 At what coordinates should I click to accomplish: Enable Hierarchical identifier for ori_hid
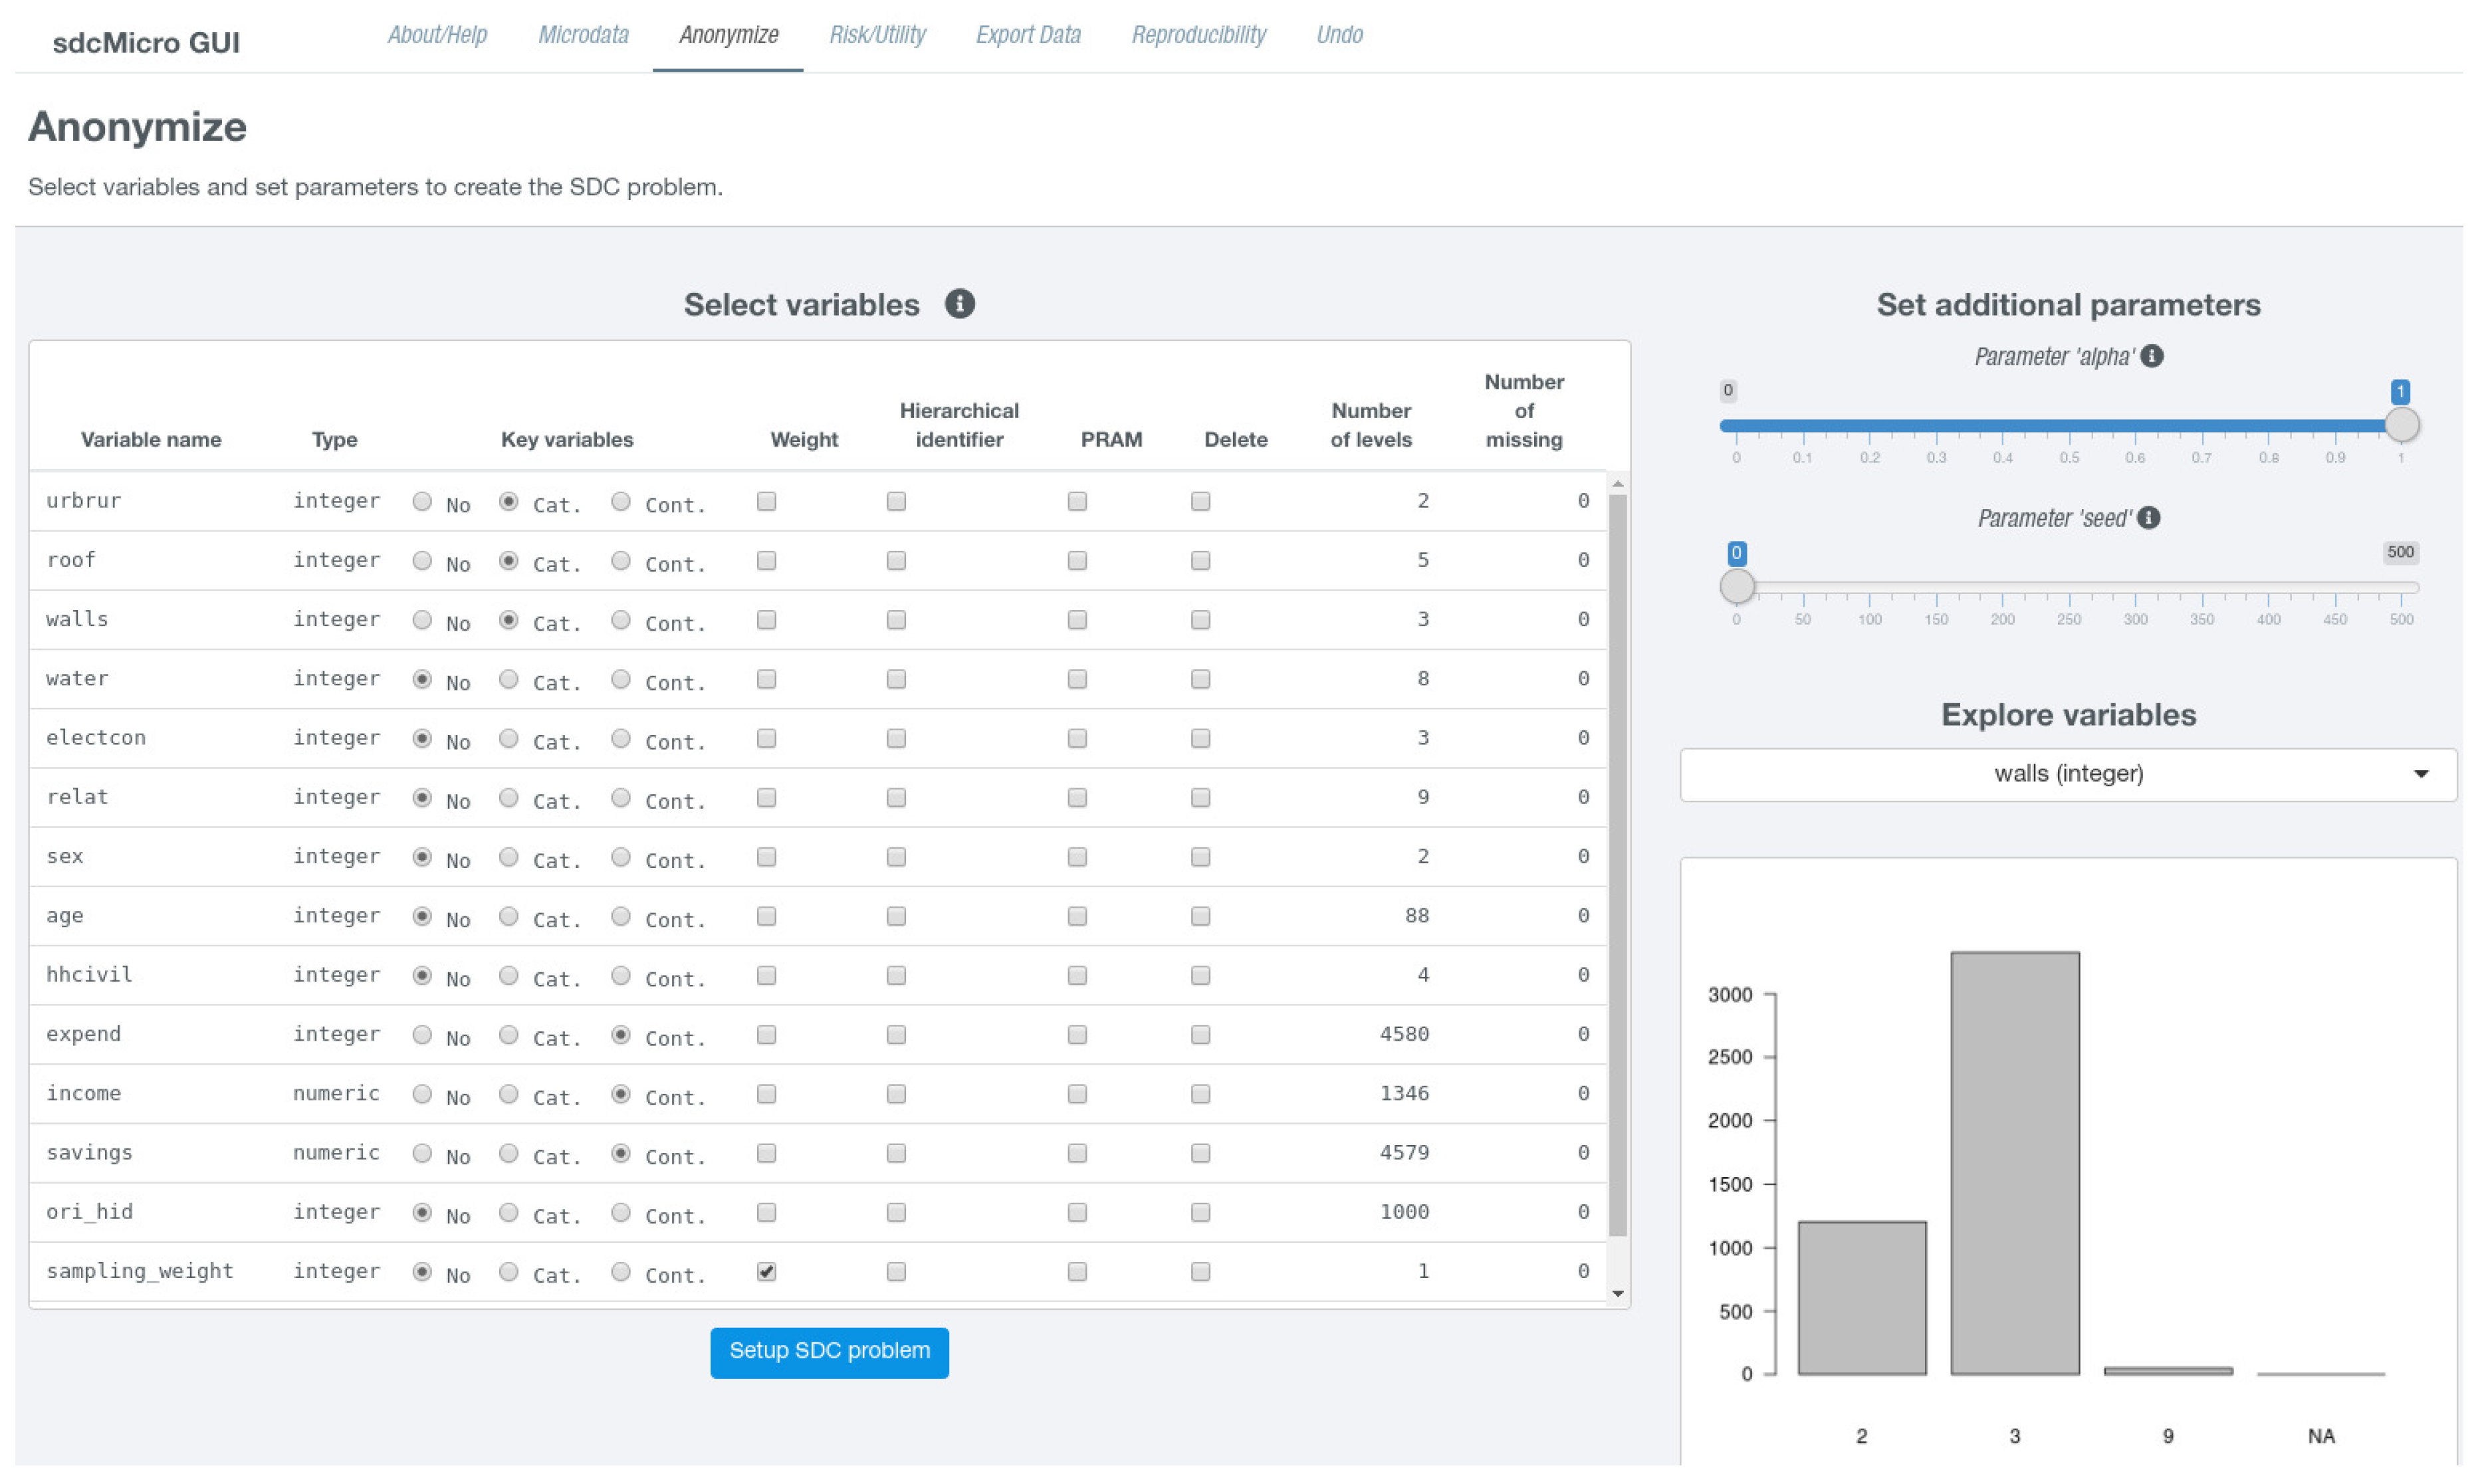click(896, 1212)
